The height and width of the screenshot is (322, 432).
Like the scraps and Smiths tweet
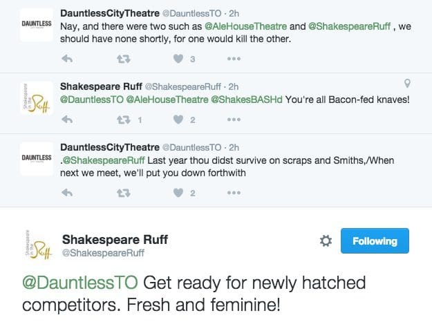point(178,193)
